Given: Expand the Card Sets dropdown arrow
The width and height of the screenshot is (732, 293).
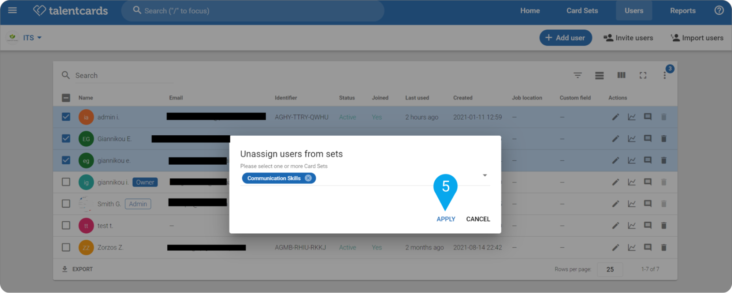Looking at the screenshot, I should [484, 175].
